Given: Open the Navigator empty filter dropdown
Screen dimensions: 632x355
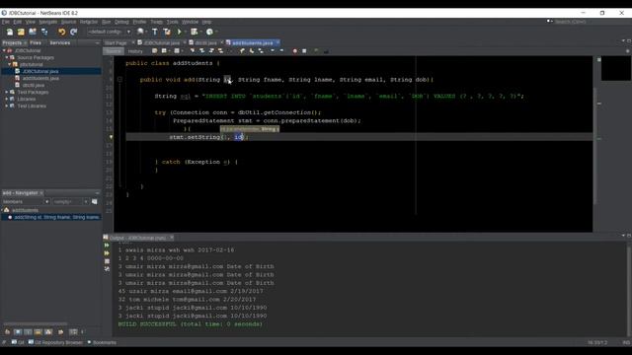Looking at the screenshot, I should tap(70, 201).
